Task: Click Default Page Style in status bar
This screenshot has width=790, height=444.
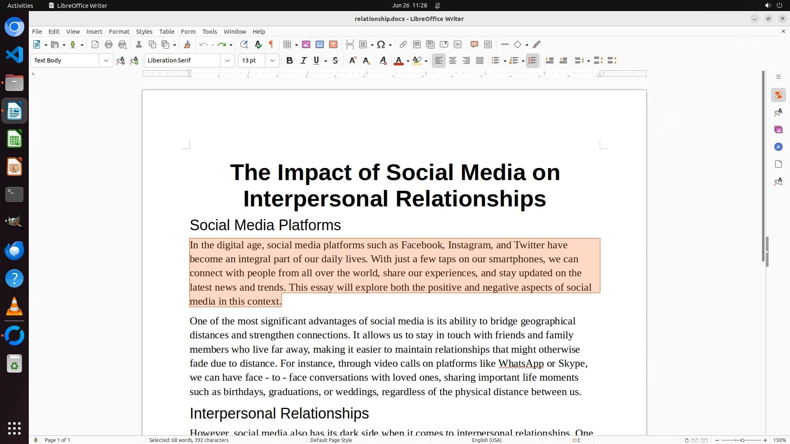Action: (x=331, y=440)
